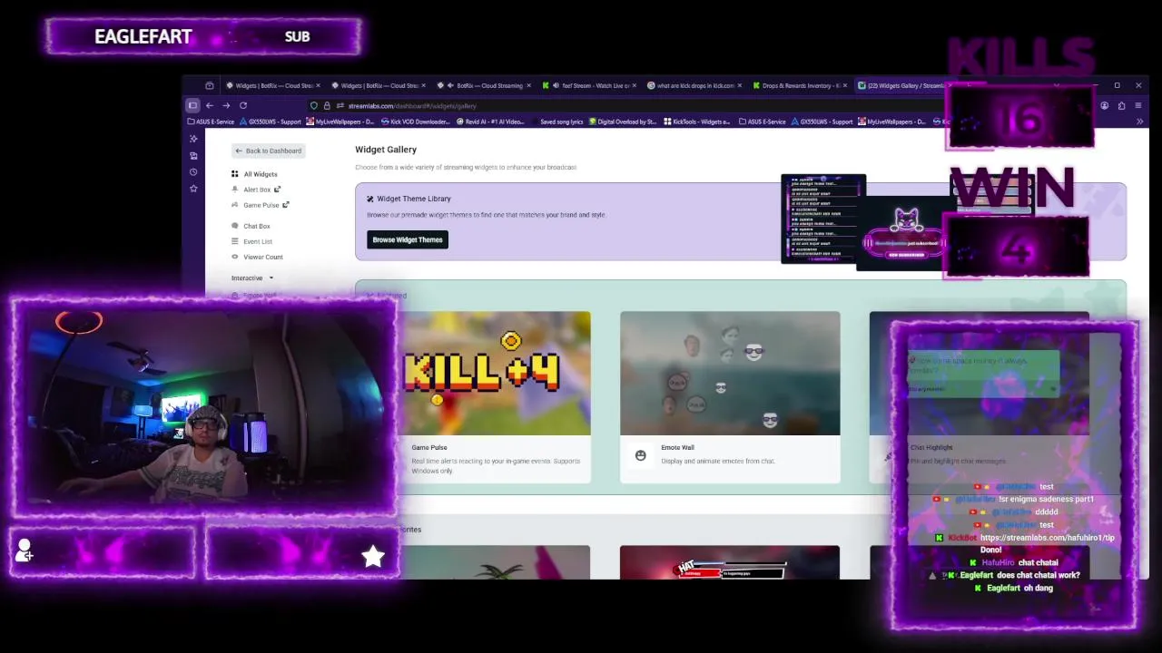Open the browser extensions icon

coord(1122,105)
